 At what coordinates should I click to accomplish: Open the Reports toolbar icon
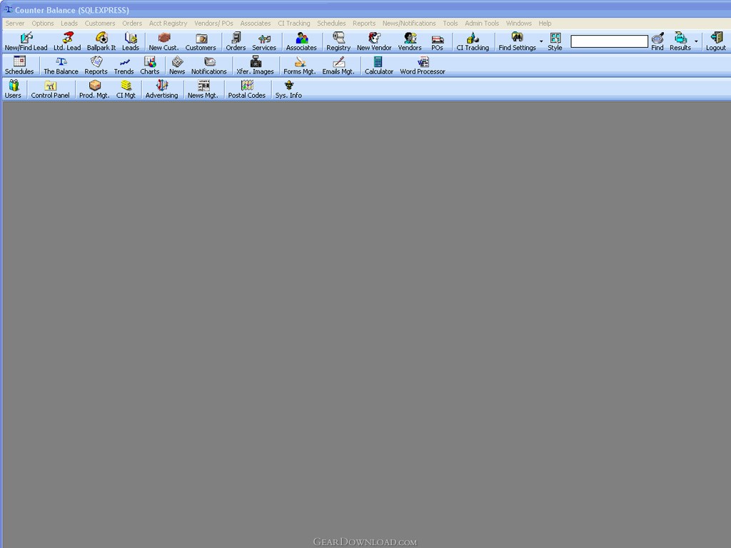pyautogui.click(x=96, y=65)
